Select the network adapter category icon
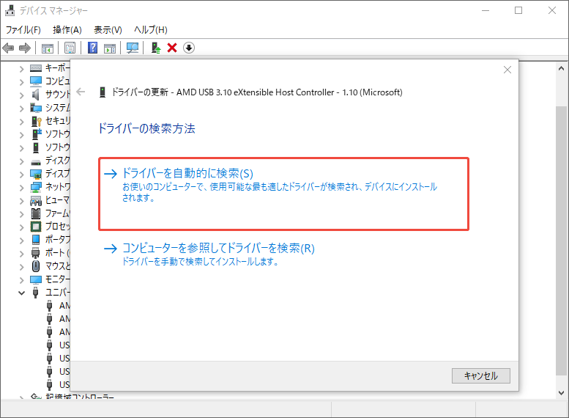The height and width of the screenshot is (418, 569). point(36,187)
